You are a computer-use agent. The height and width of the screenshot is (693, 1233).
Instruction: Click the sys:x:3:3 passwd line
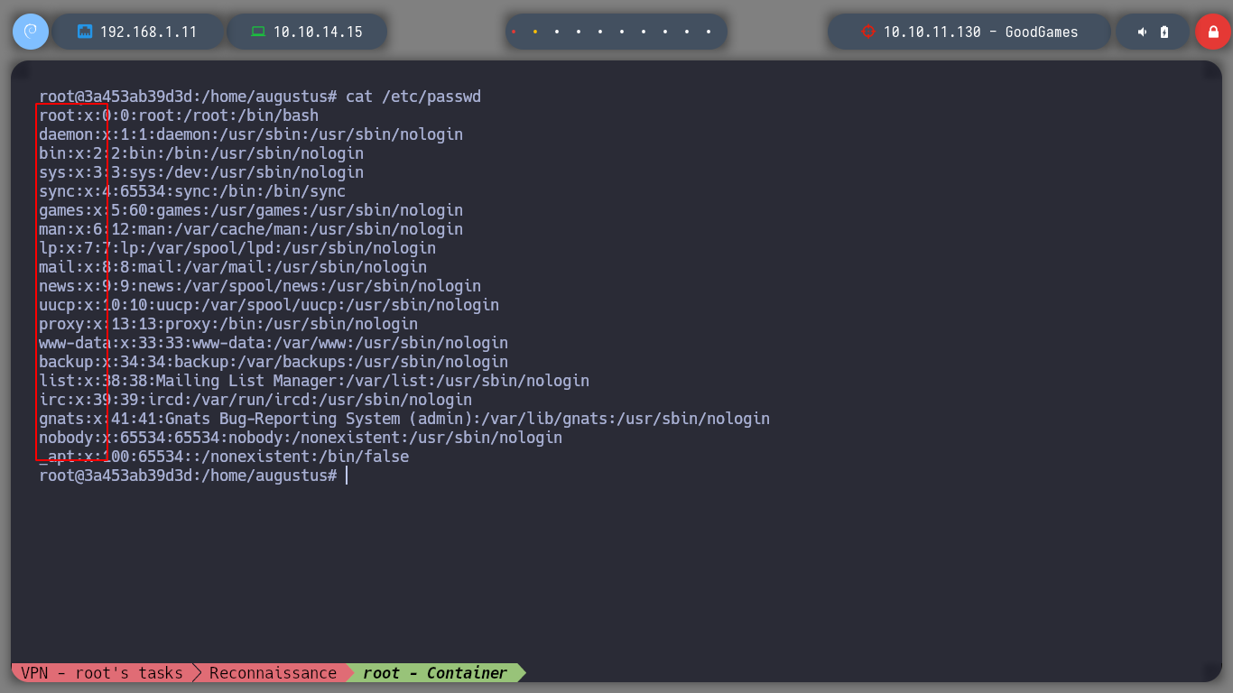[201, 172]
